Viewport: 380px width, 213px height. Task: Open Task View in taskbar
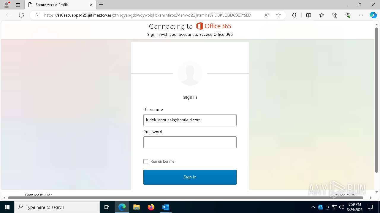click(x=107, y=207)
